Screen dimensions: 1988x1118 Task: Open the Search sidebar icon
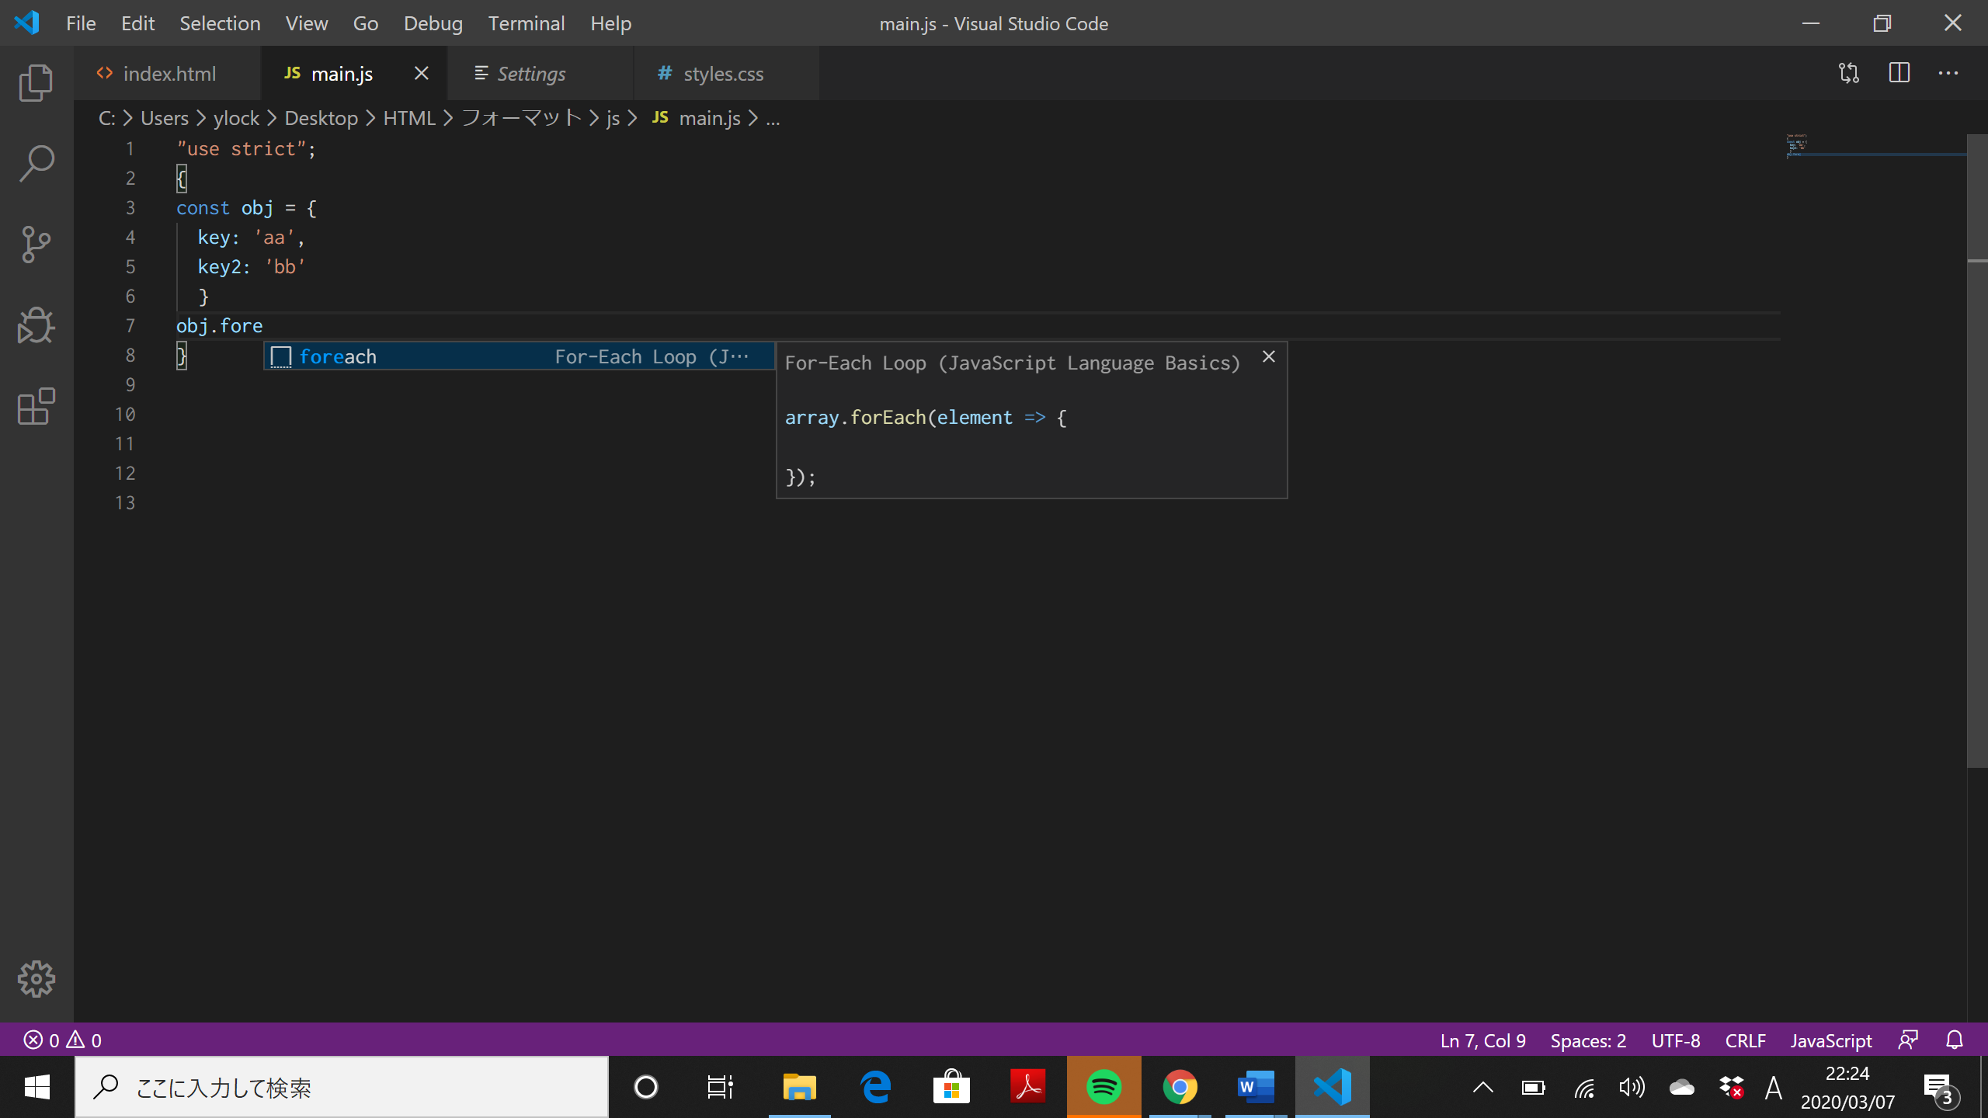tap(35, 163)
